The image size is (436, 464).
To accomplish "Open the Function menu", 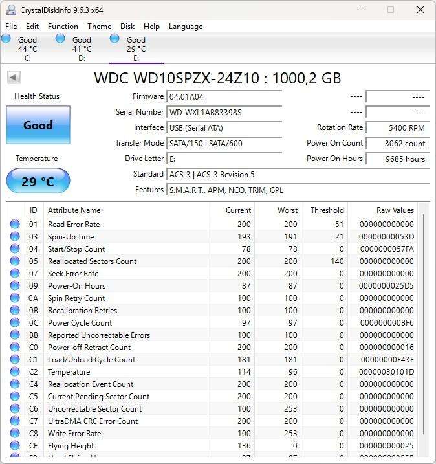I will point(63,27).
